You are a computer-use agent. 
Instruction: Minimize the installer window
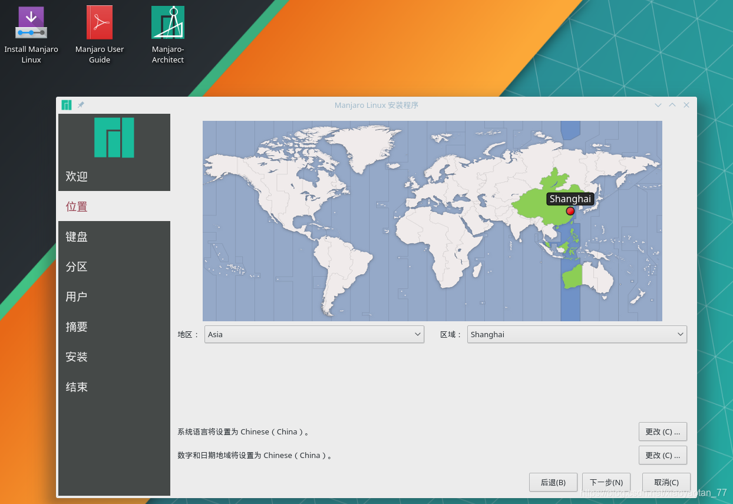click(658, 105)
